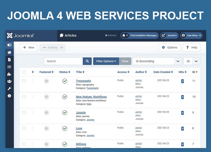The width and height of the screenshot is (211, 152).
Task: Click admin author link in Typography row
Action: 139,80
